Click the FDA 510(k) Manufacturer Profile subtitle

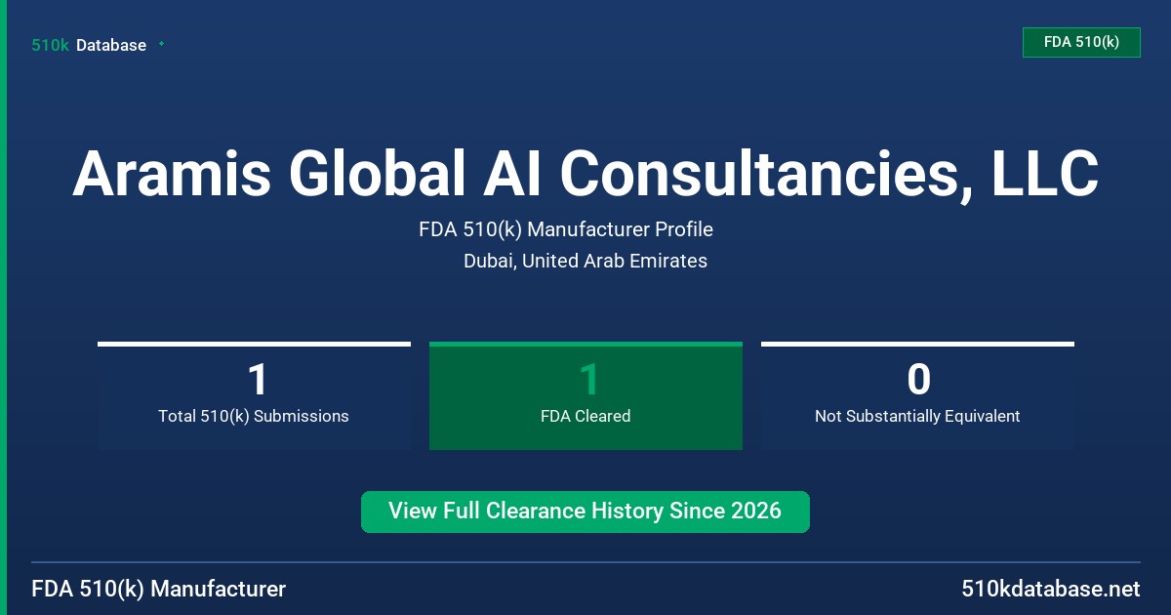pyautogui.click(x=566, y=229)
